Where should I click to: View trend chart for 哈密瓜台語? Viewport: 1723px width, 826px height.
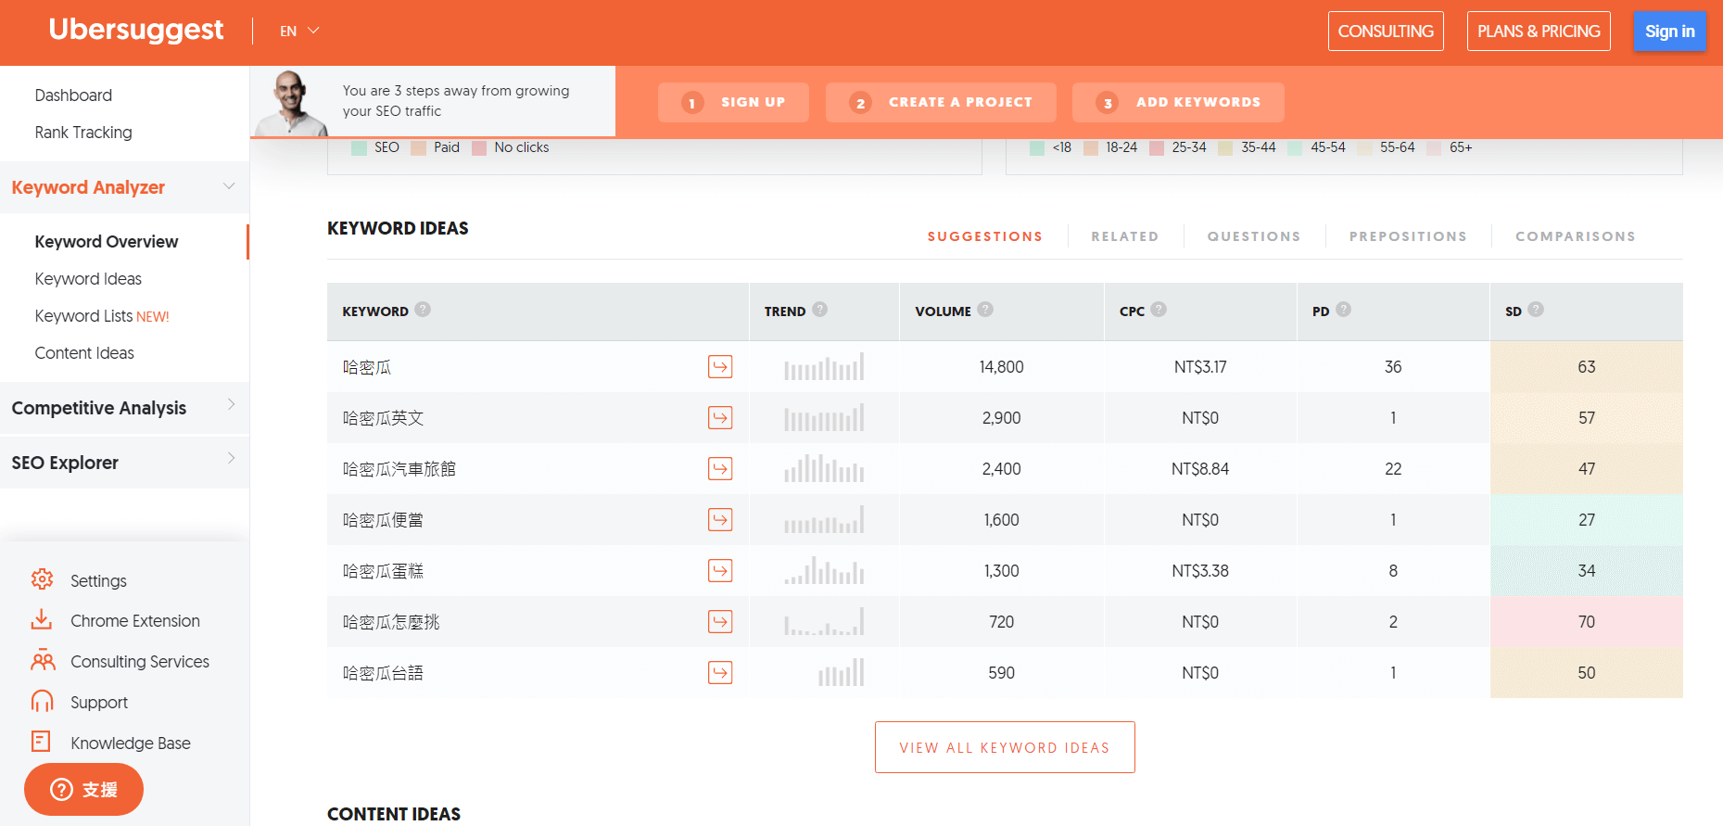[x=841, y=672]
